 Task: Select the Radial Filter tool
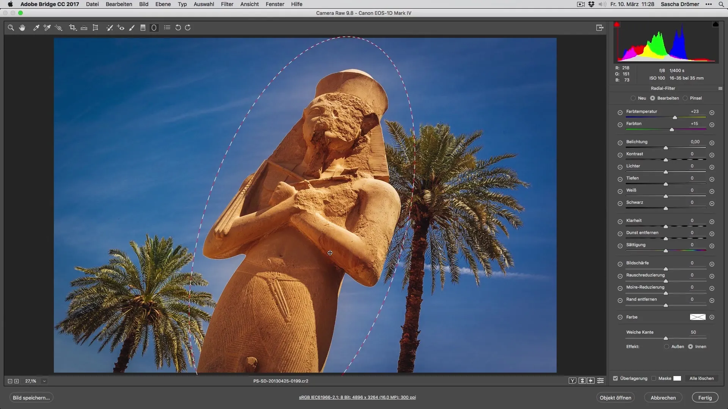pyautogui.click(x=154, y=28)
